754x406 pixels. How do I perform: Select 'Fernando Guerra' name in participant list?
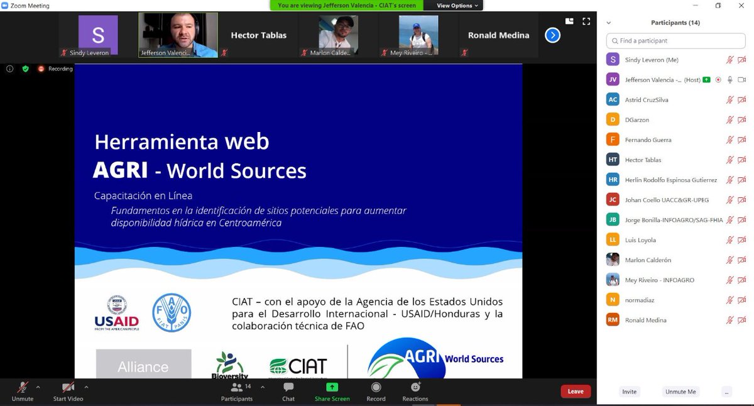(648, 140)
